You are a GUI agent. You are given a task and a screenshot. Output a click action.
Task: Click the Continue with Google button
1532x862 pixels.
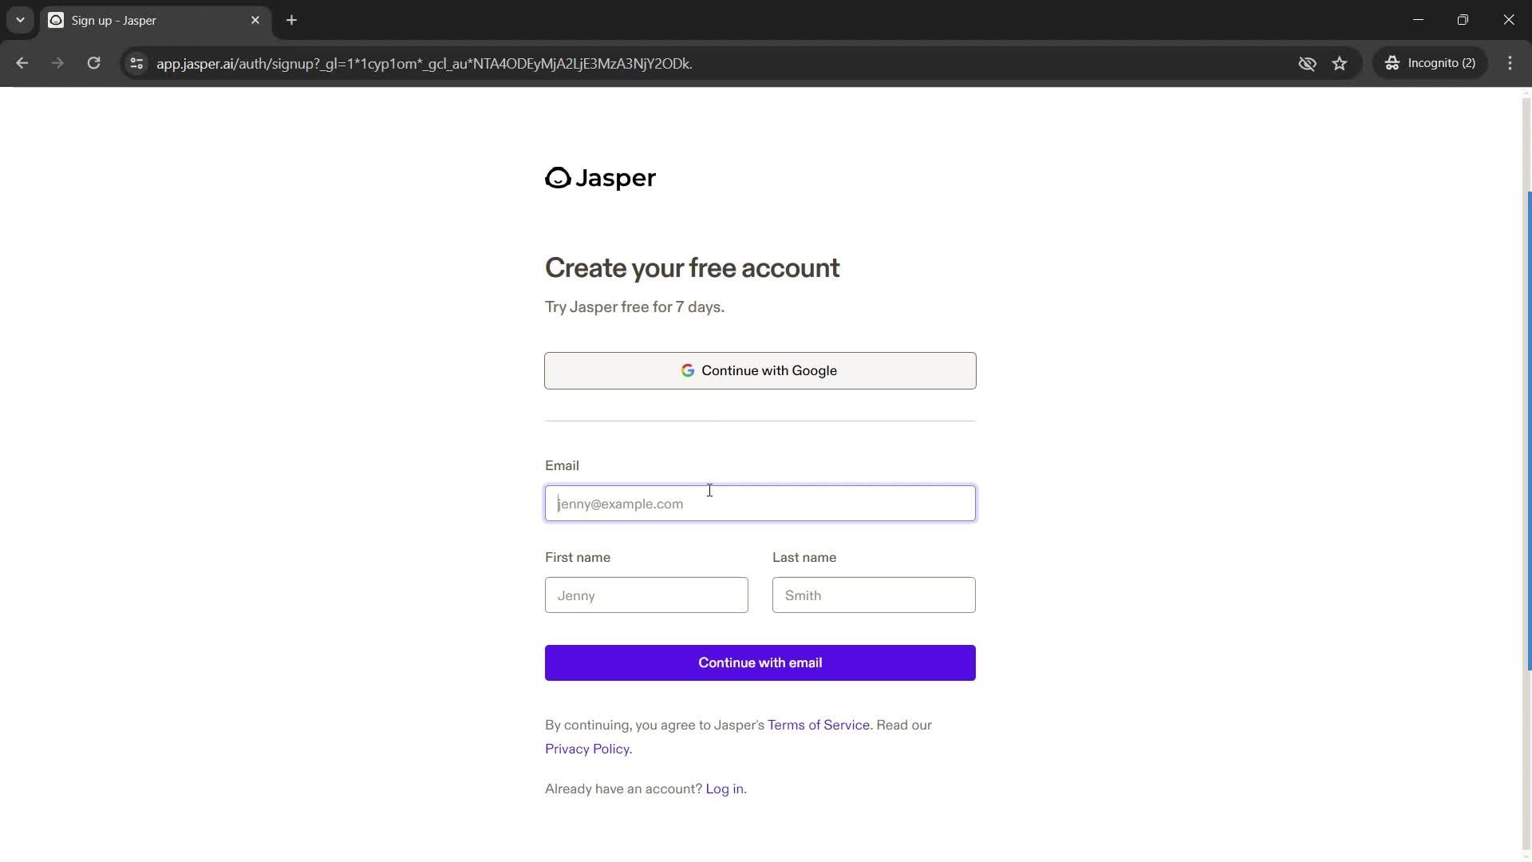(x=760, y=370)
